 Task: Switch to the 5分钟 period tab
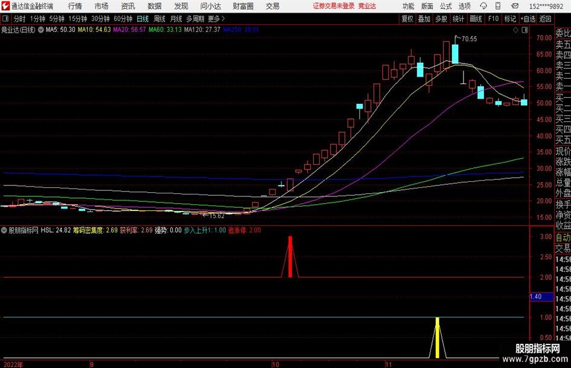pos(56,19)
